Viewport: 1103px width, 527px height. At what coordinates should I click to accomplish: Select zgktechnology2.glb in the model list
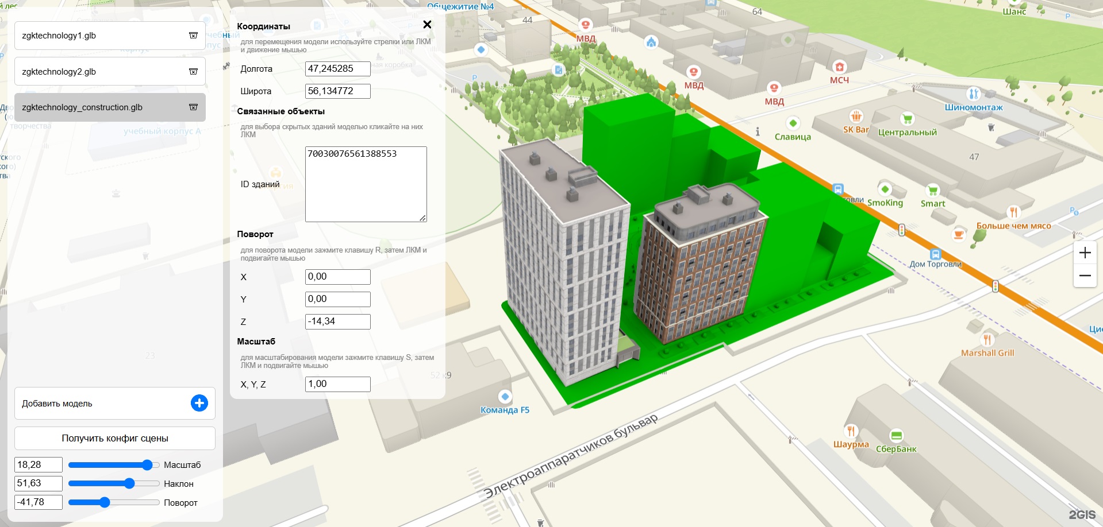[98, 72]
